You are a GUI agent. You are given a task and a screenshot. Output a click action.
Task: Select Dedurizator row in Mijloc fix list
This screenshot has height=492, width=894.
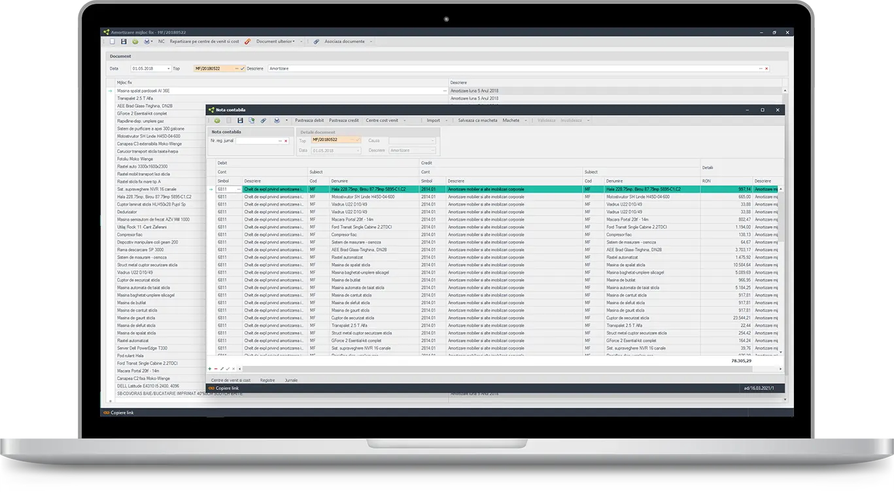tap(161, 212)
